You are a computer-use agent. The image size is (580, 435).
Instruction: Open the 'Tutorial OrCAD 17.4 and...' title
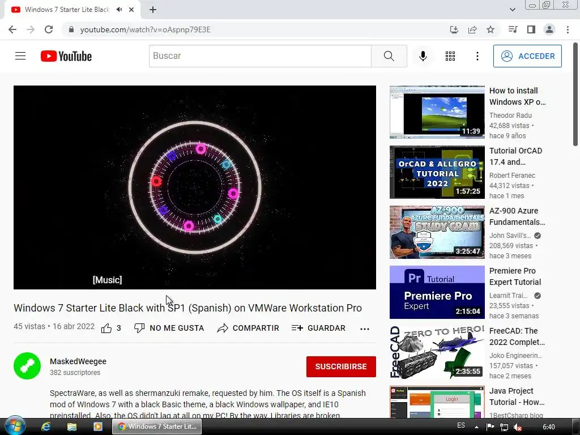pos(515,156)
